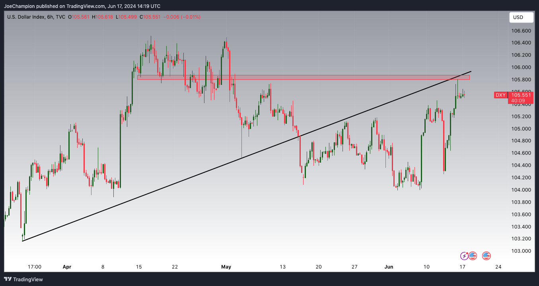Click the 22 date label on time axis

point(175,267)
